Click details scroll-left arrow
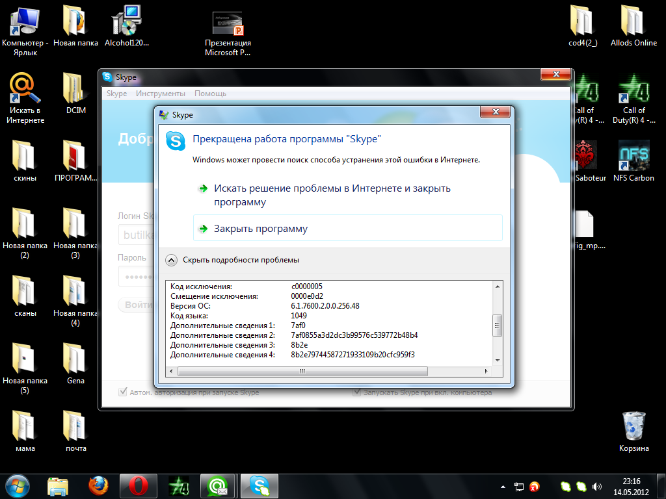Screen dimensions: 666x499 click(171, 371)
